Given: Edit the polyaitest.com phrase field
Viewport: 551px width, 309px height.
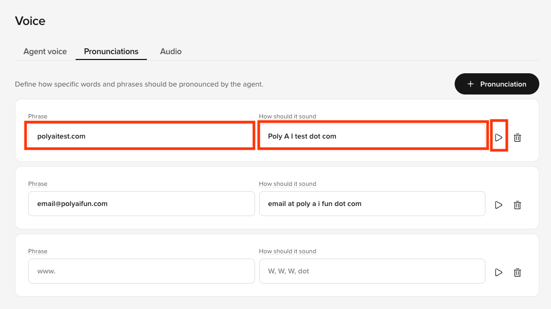Looking at the screenshot, I should [141, 136].
